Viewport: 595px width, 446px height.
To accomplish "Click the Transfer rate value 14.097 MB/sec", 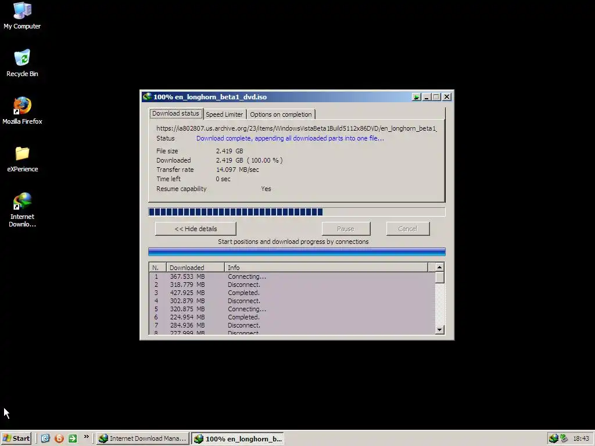I will 238,170.
